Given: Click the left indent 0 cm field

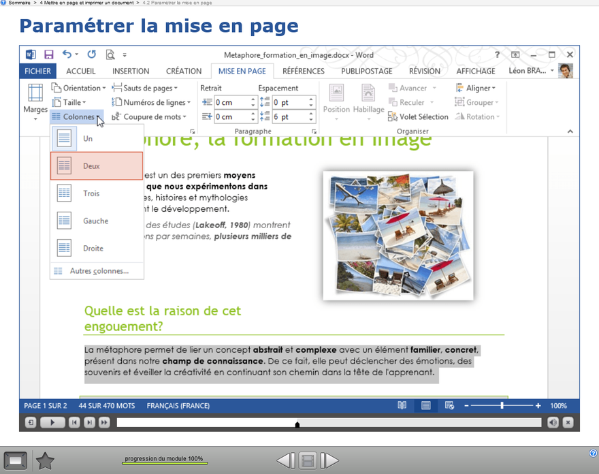Looking at the screenshot, I should (x=231, y=102).
